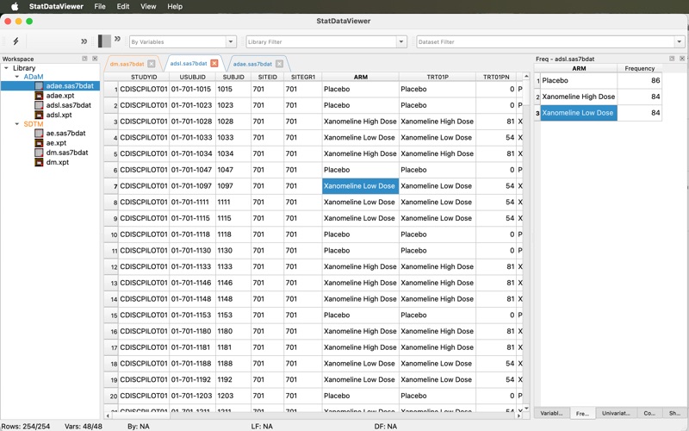Image resolution: width=689 pixels, height=431 pixels.
Task: Click row header number 12
Action: [111, 267]
